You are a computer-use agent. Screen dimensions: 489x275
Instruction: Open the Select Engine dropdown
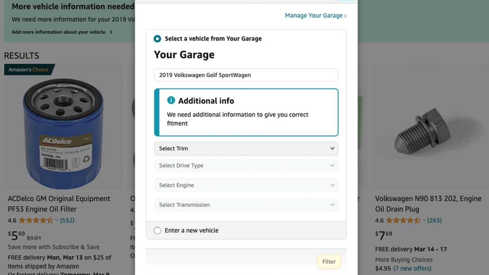click(x=246, y=185)
